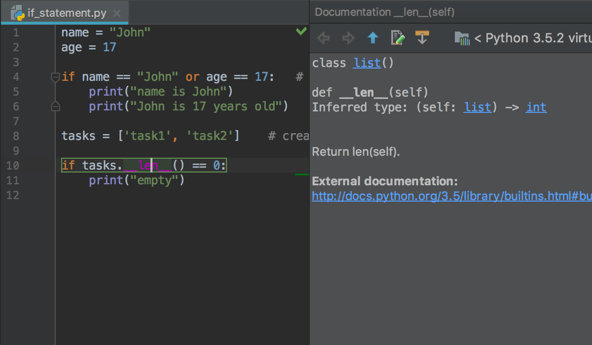Screen dimensions: 592x345
Task: Click the 'External documentation:' heading
Action: pyautogui.click(x=385, y=181)
